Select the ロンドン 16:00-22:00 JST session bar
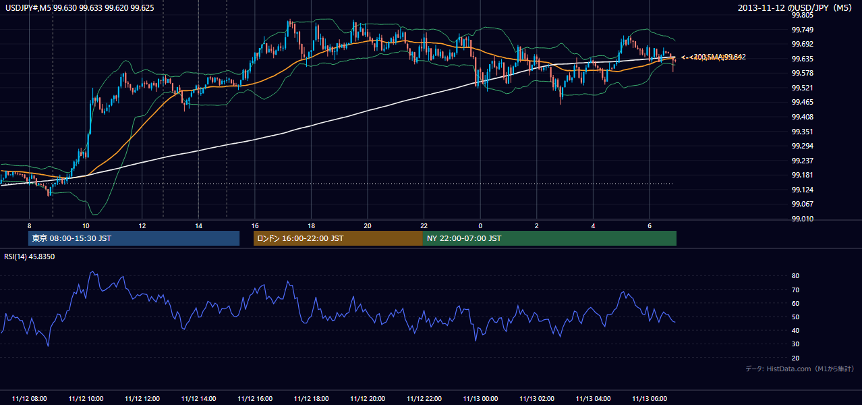This screenshot has width=862, height=405. [338, 238]
